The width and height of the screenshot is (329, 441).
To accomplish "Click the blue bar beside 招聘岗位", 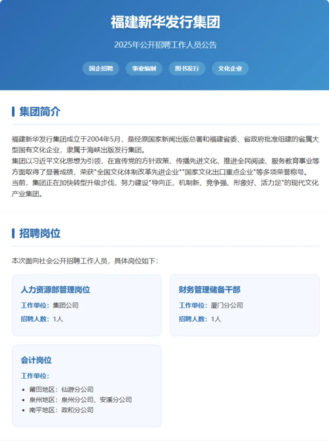I will (x=13, y=234).
